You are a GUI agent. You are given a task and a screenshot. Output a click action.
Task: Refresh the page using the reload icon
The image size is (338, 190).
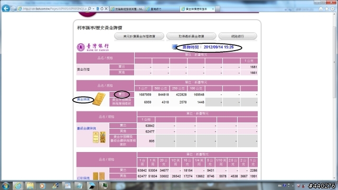click(x=102, y=9)
